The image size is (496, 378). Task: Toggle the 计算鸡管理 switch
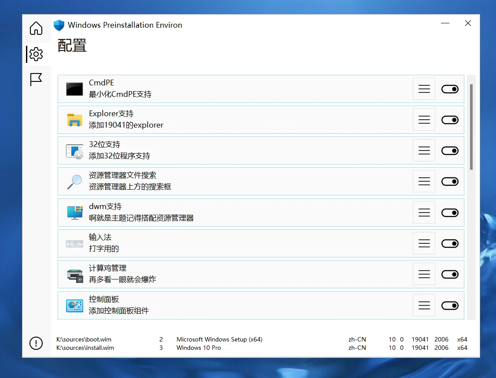tap(450, 274)
